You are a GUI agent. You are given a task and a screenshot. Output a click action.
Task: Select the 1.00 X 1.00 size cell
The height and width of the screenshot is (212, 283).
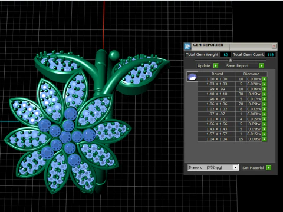(x=217, y=79)
